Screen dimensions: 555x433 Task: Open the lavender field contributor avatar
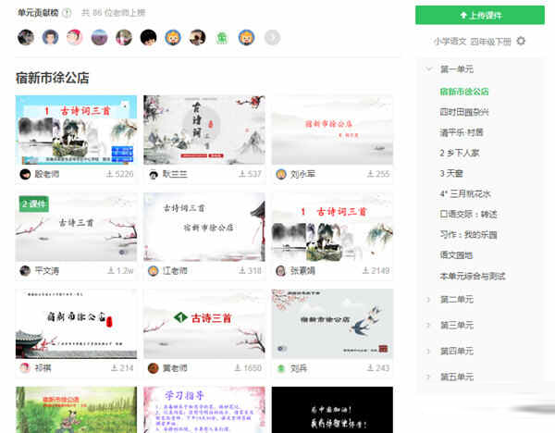tap(100, 37)
